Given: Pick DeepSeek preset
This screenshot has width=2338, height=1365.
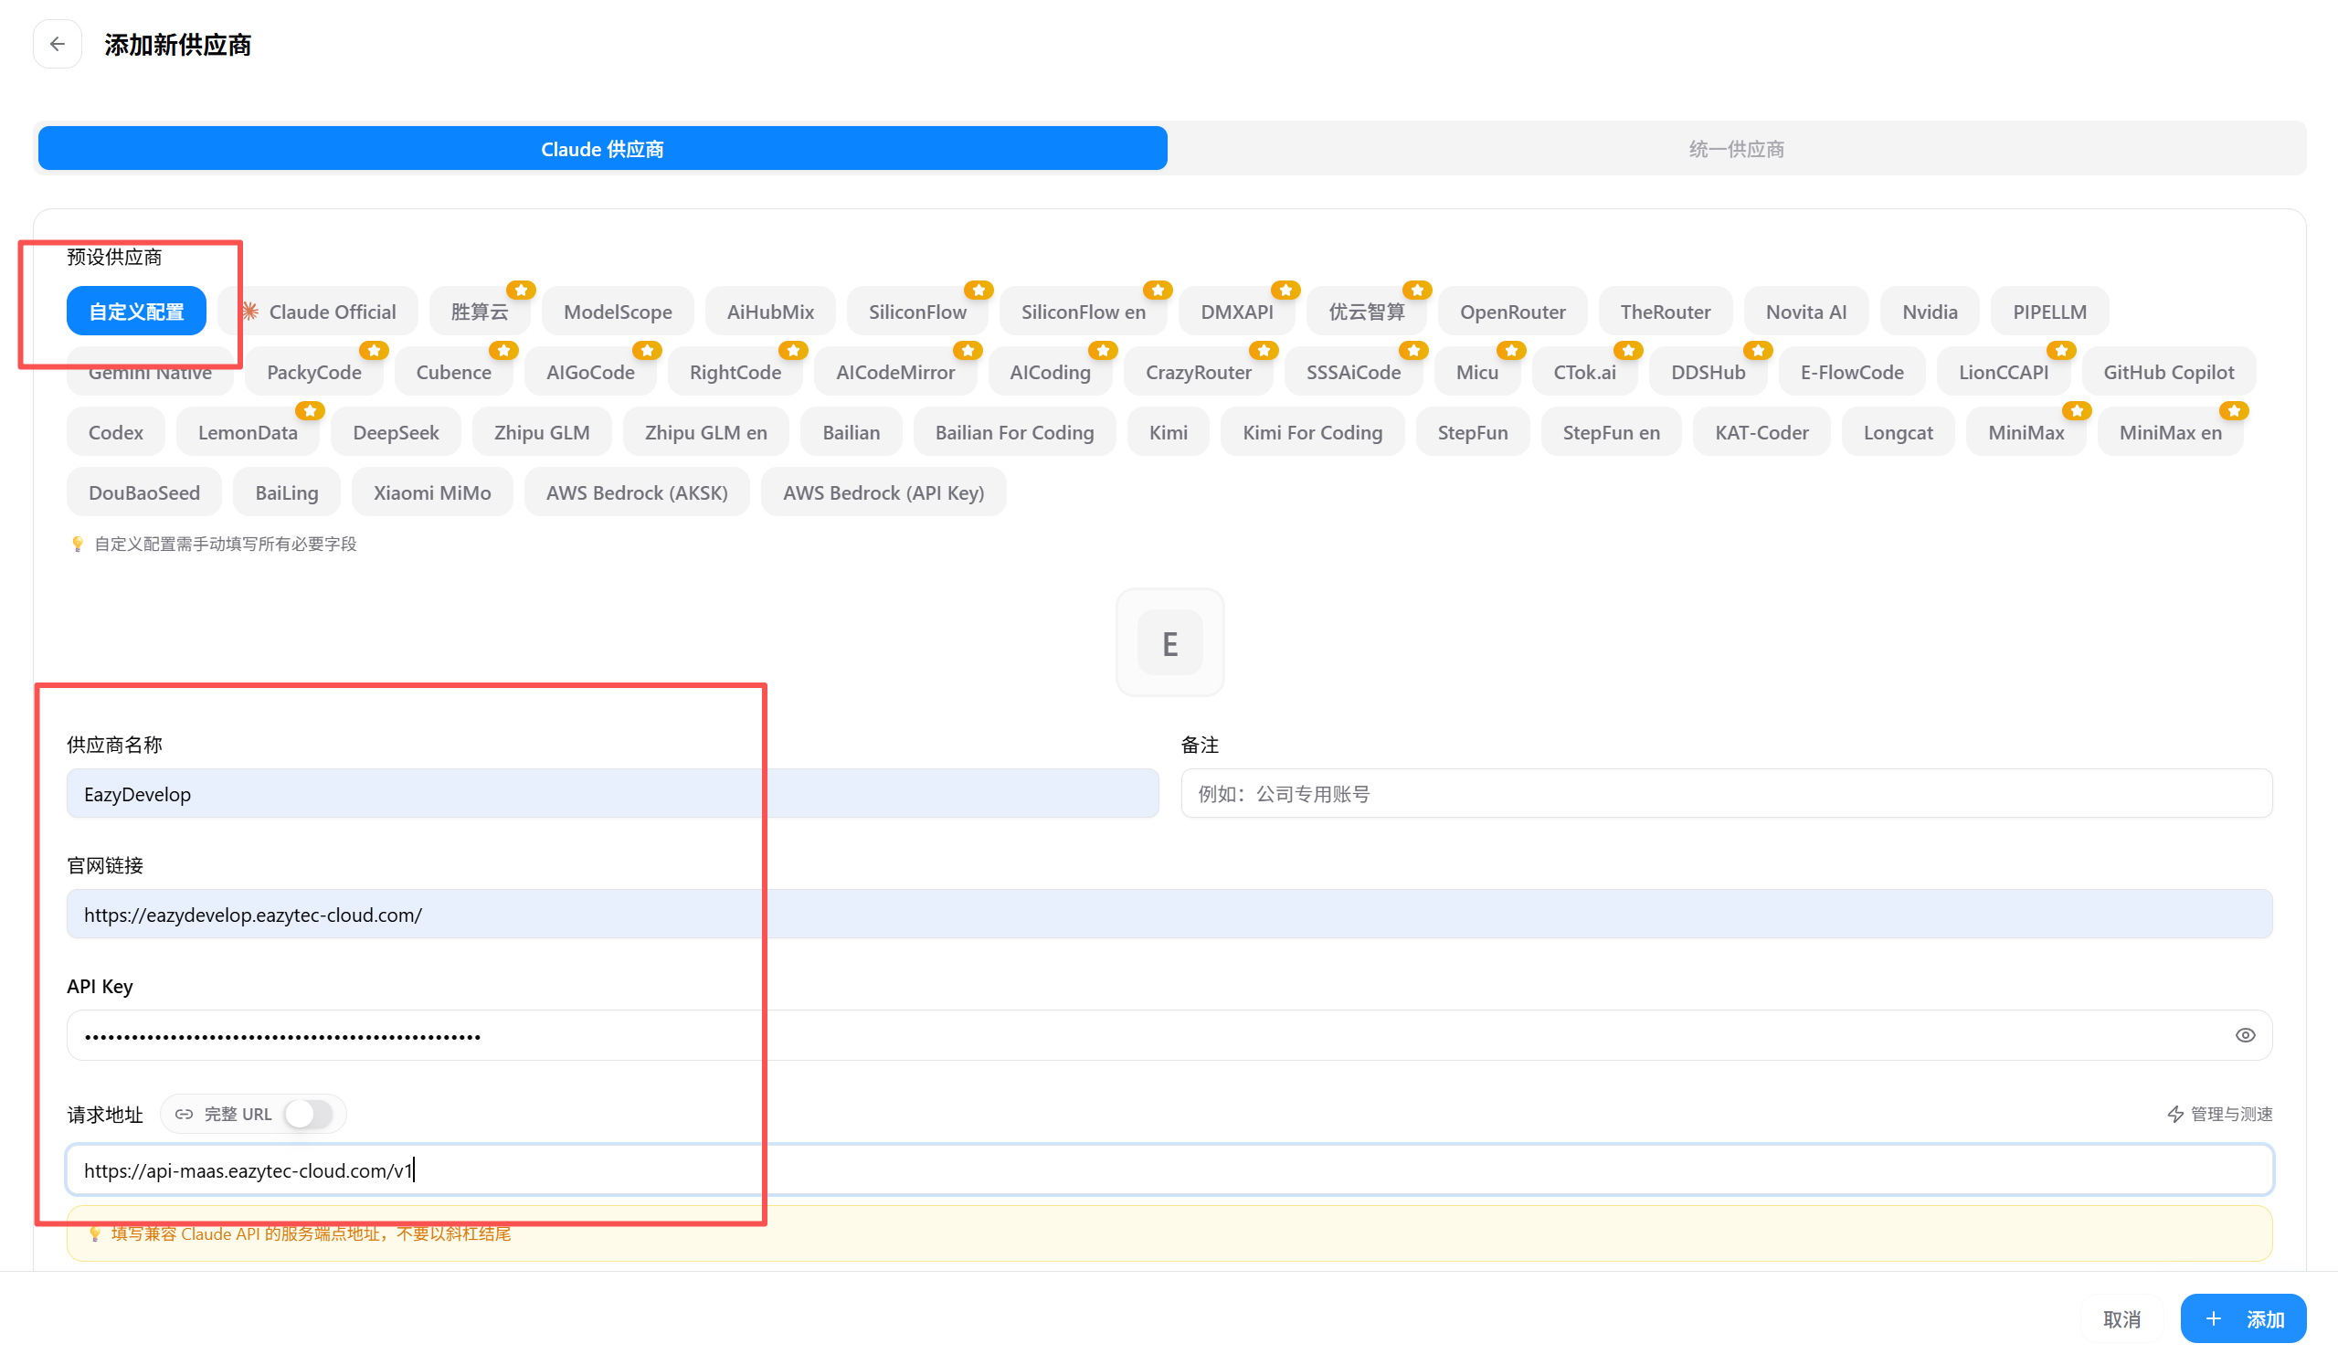Looking at the screenshot, I should (x=397, y=431).
